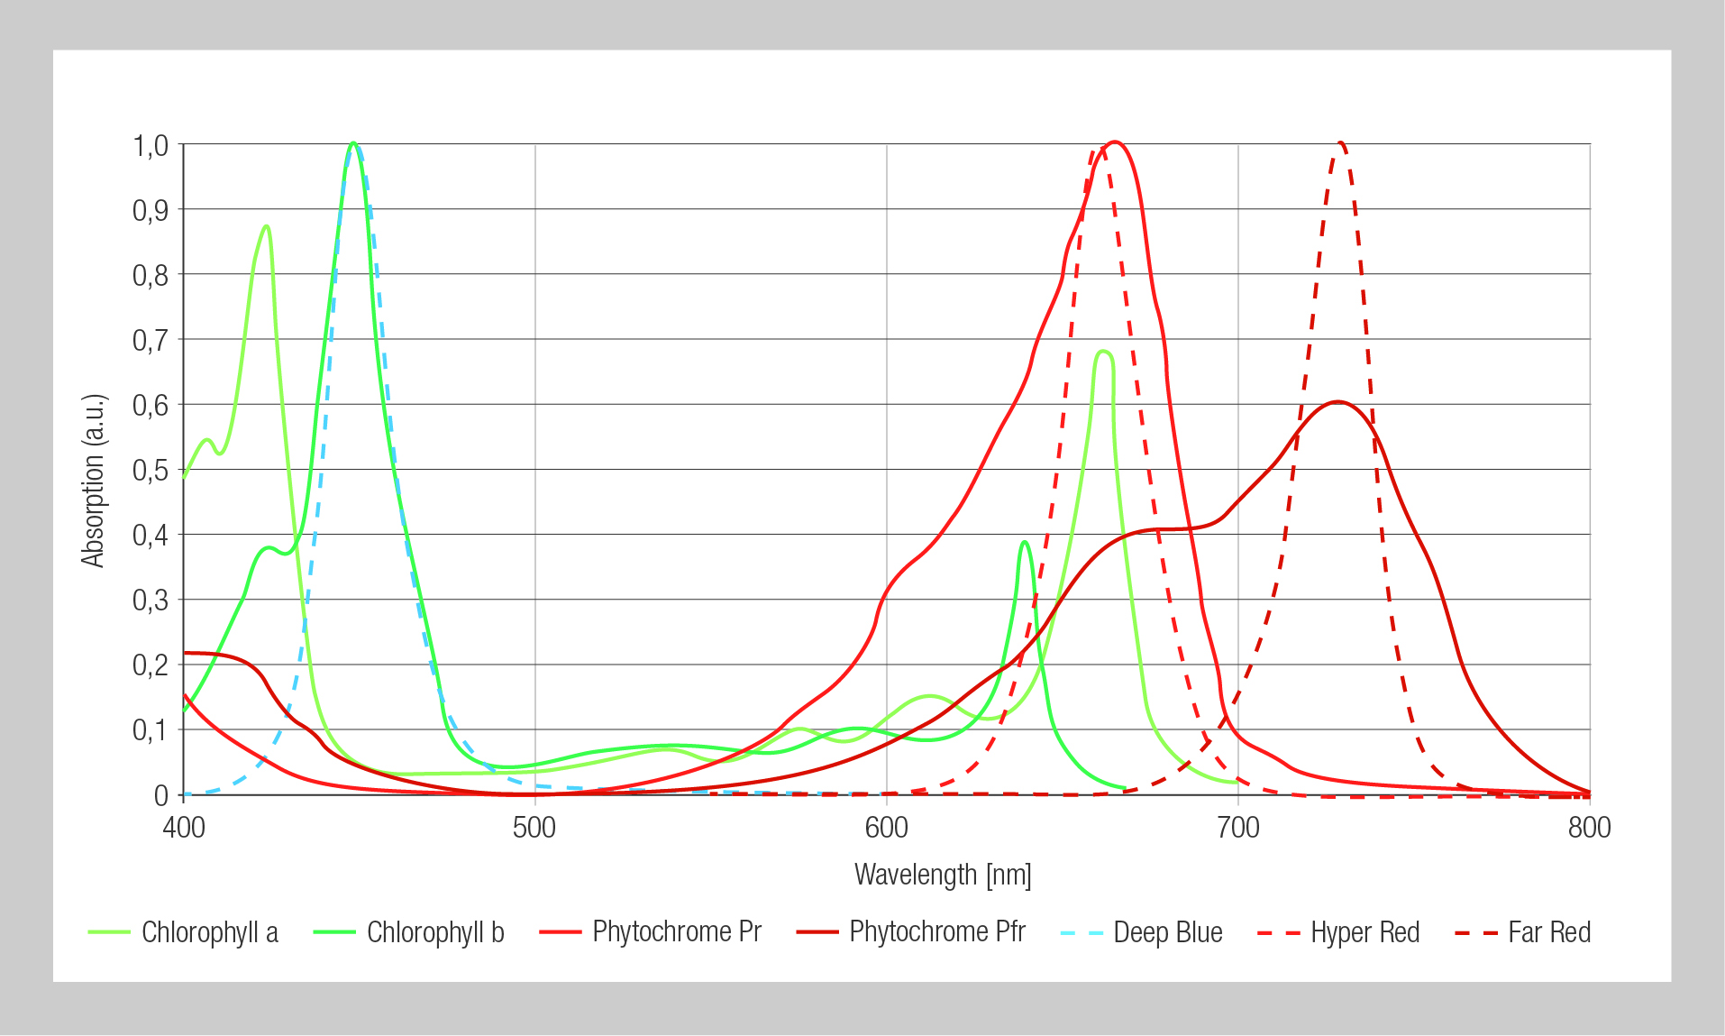Click the Phytochrome Pr legend label
Screen dimensions: 1725x1036
[677, 932]
